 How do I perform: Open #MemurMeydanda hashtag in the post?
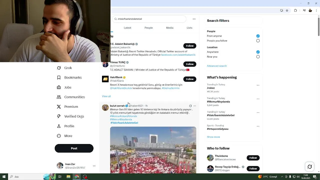click(x=121, y=119)
